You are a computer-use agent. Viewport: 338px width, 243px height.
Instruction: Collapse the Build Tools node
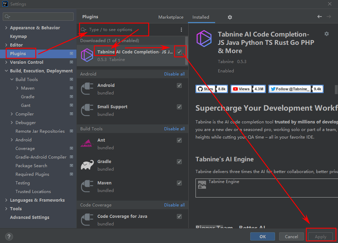pos(12,79)
